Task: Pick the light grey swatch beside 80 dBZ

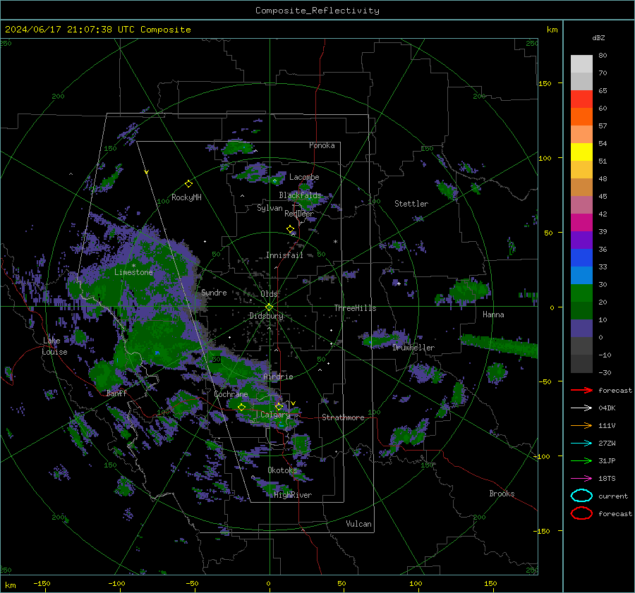Action: click(x=581, y=64)
